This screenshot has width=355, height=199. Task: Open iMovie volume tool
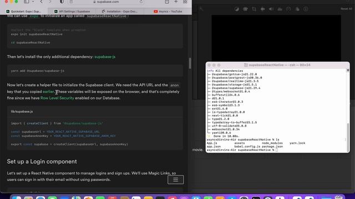(271, 9)
